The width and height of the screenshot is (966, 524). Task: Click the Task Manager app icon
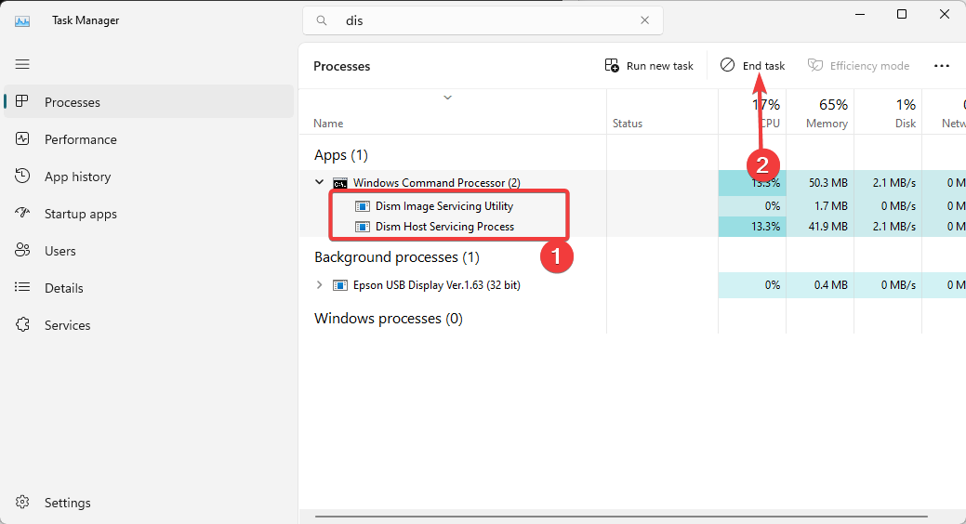tap(22, 21)
